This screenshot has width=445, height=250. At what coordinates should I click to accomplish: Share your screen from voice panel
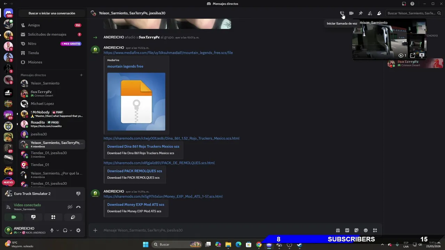click(33, 217)
